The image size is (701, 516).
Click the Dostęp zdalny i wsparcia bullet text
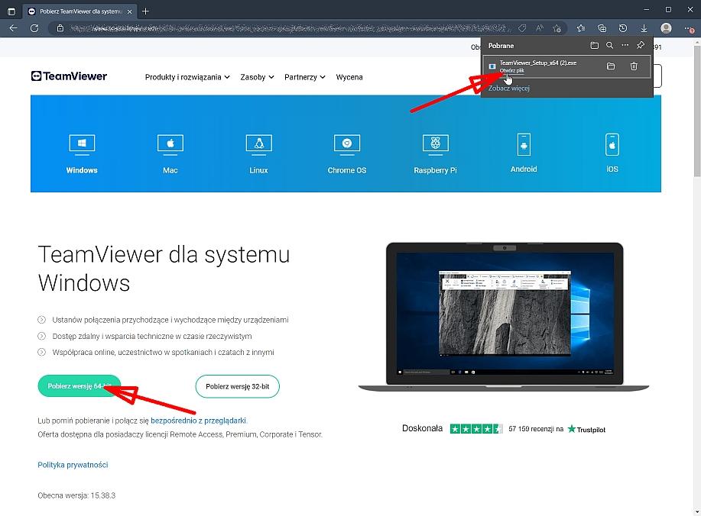tap(152, 336)
